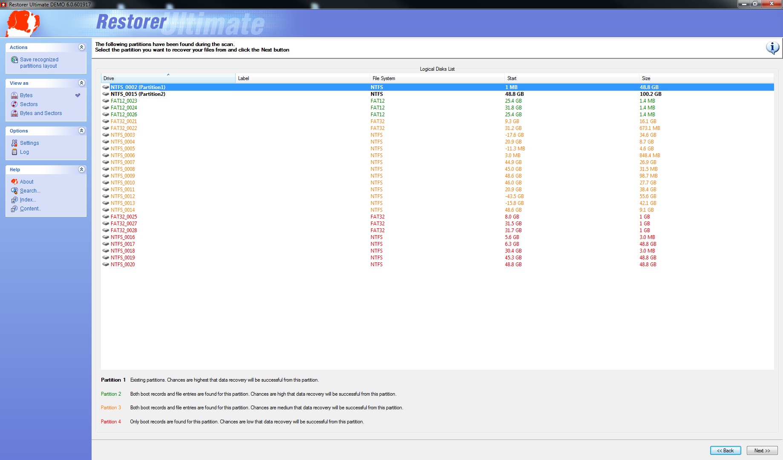Screen dimensions: 783x460
Task: Open the Log link
Action: (x=25, y=152)
